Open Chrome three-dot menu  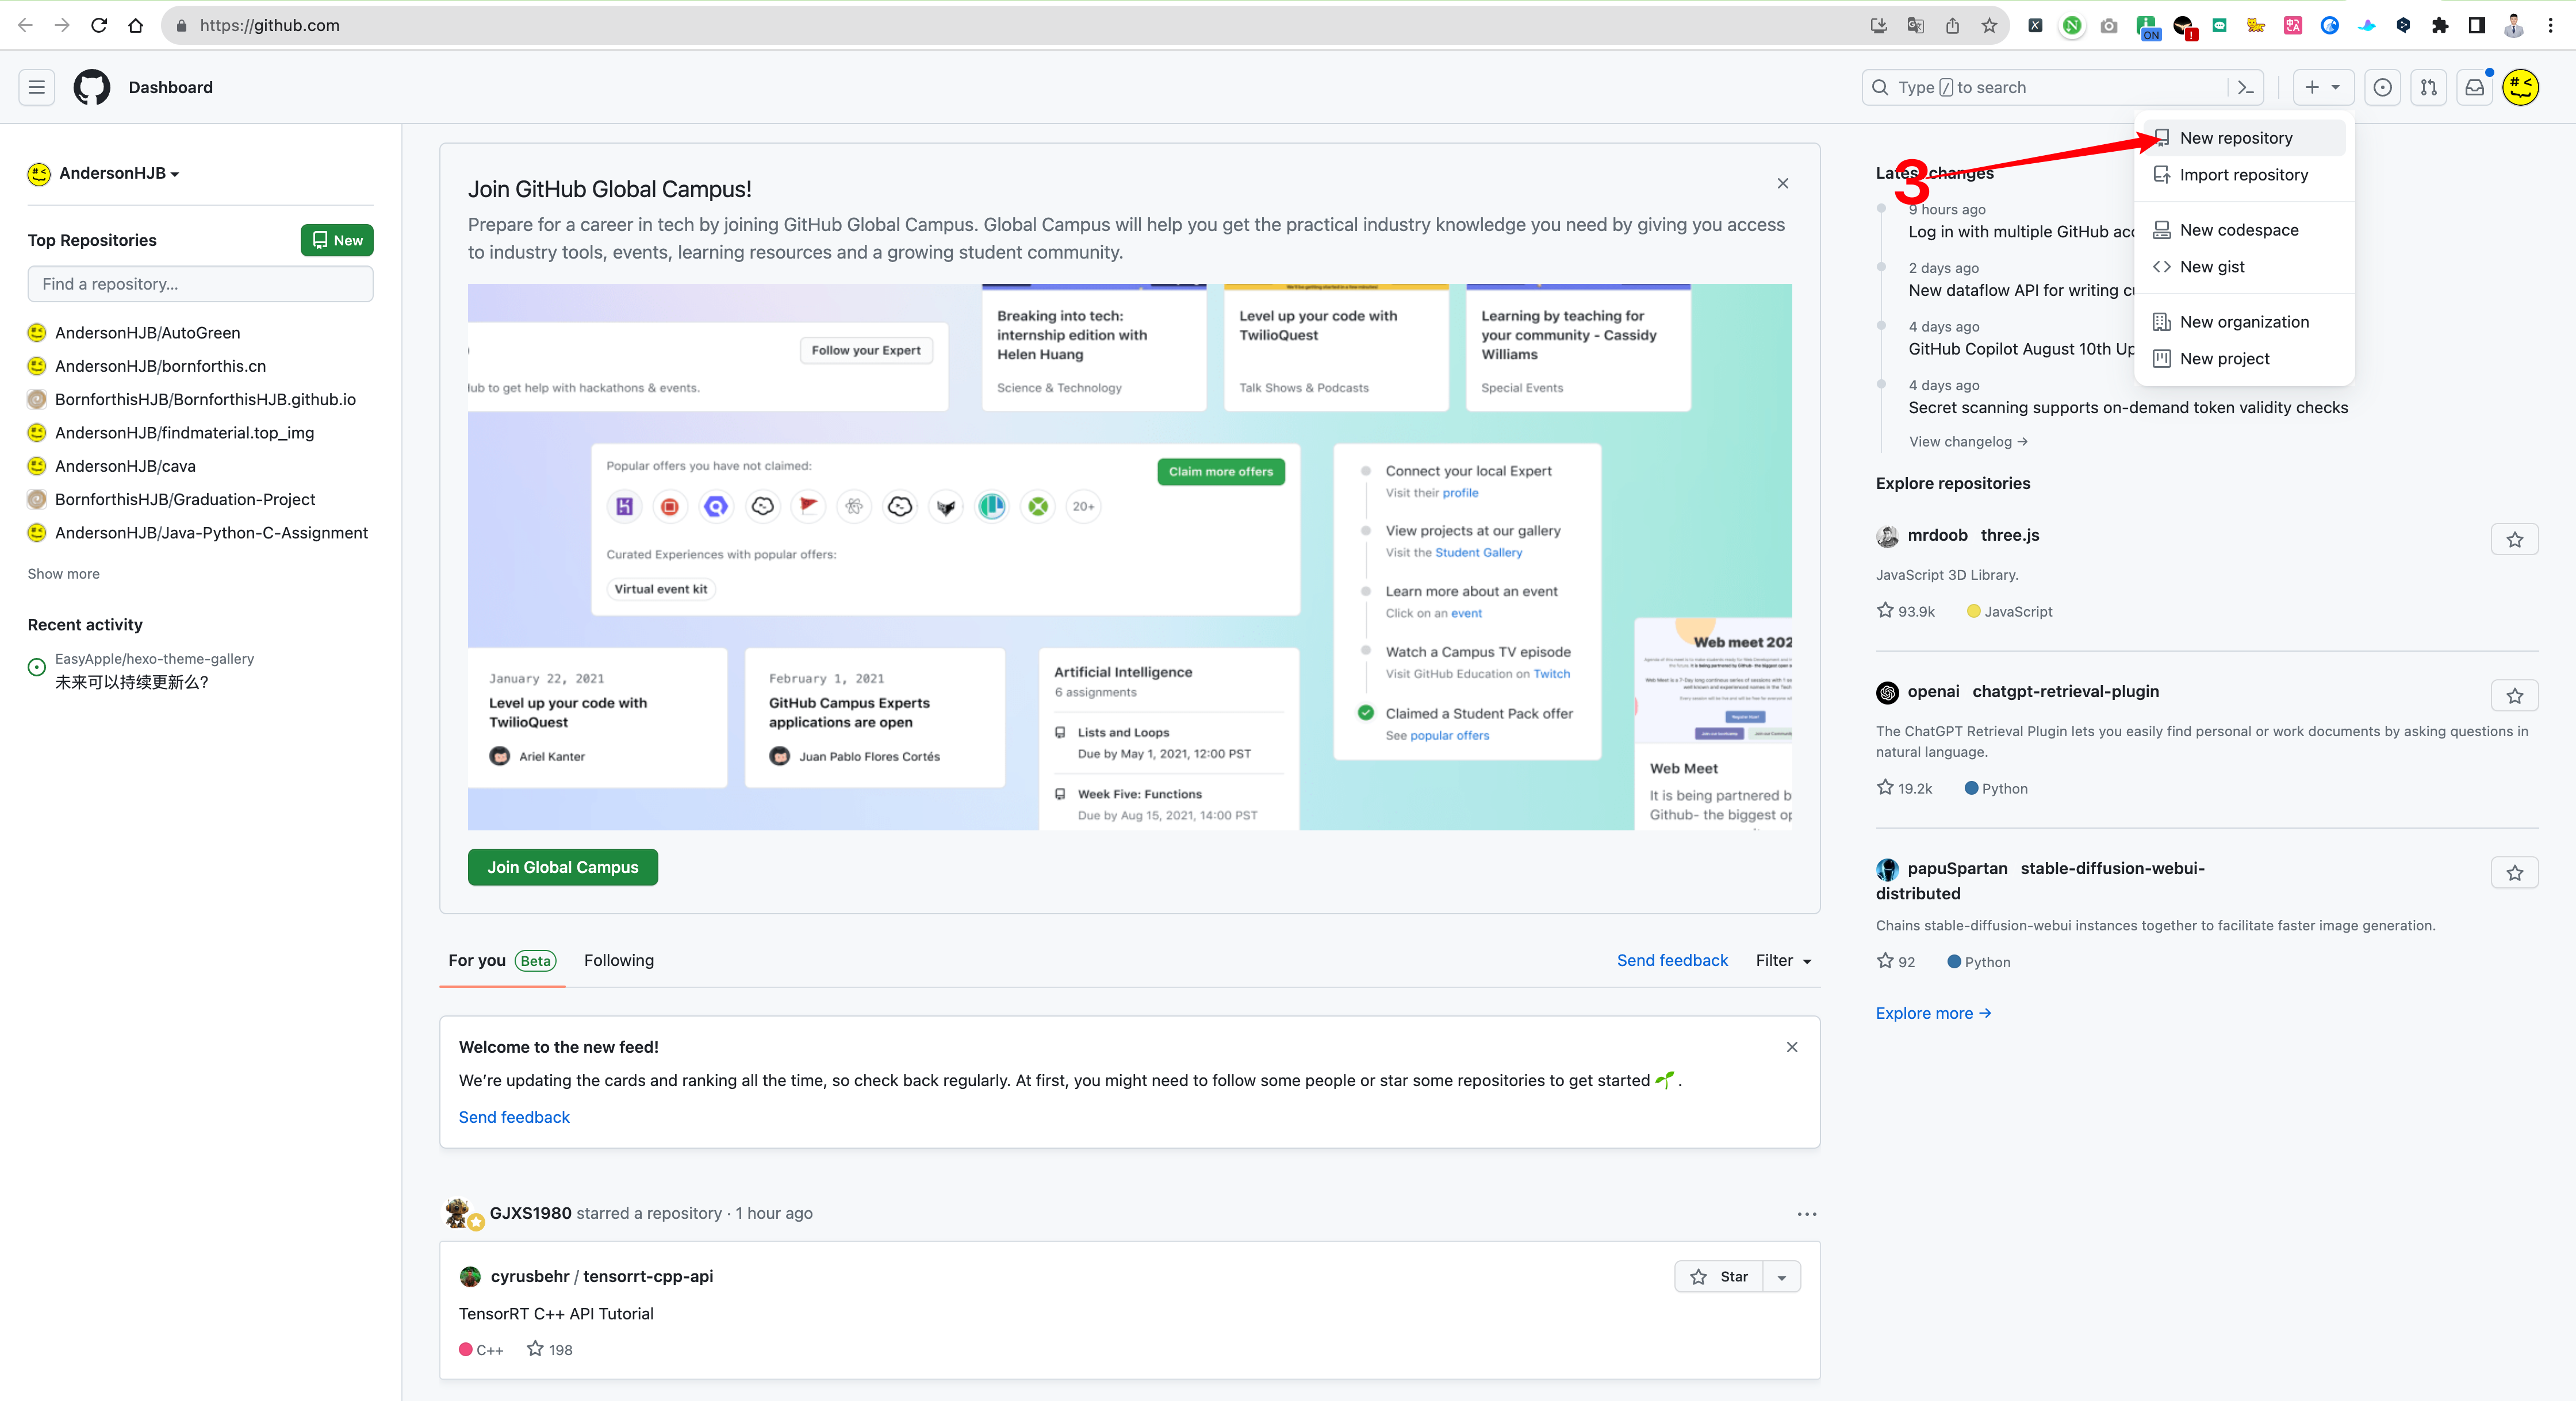tap(2551, 25)
